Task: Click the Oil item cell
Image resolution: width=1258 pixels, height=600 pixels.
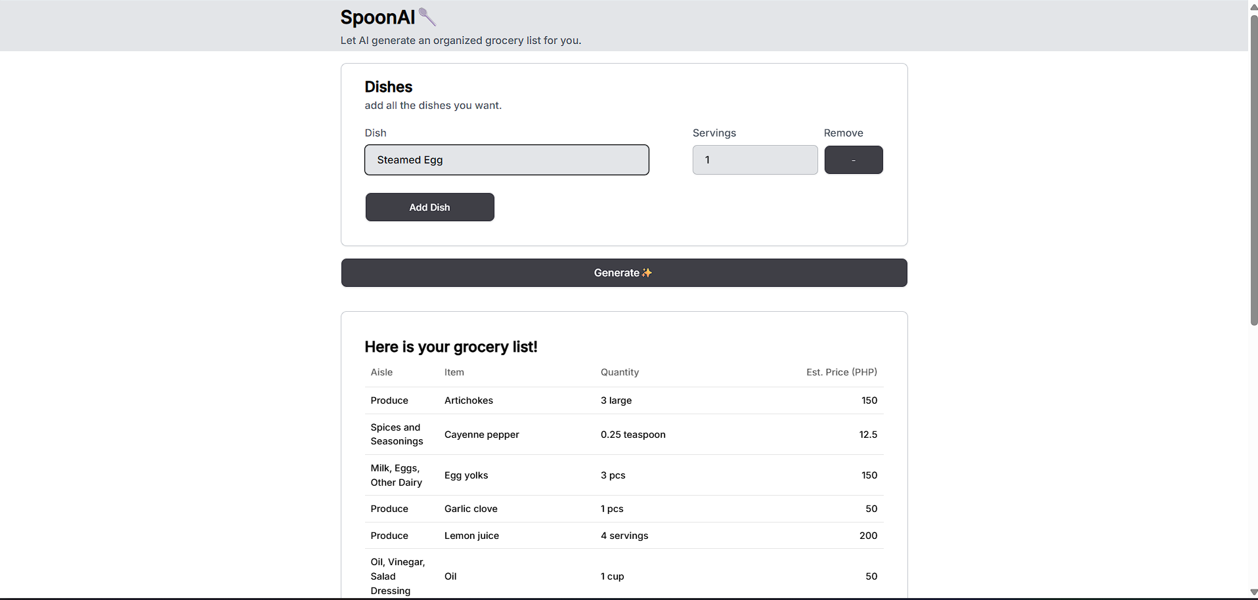Action: 450,576
